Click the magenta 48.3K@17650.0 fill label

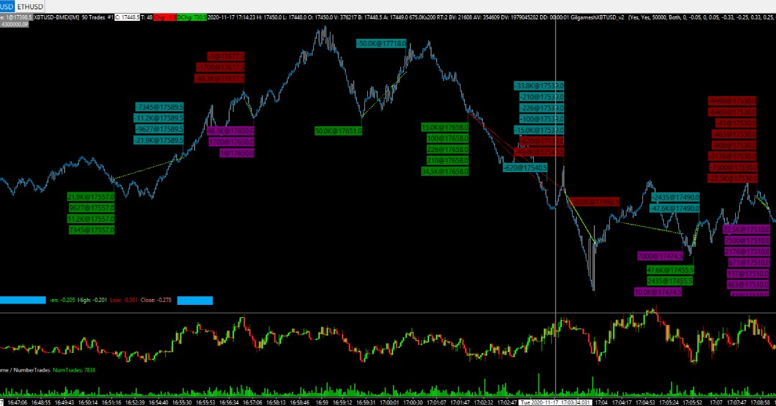(x=230, y=131)
